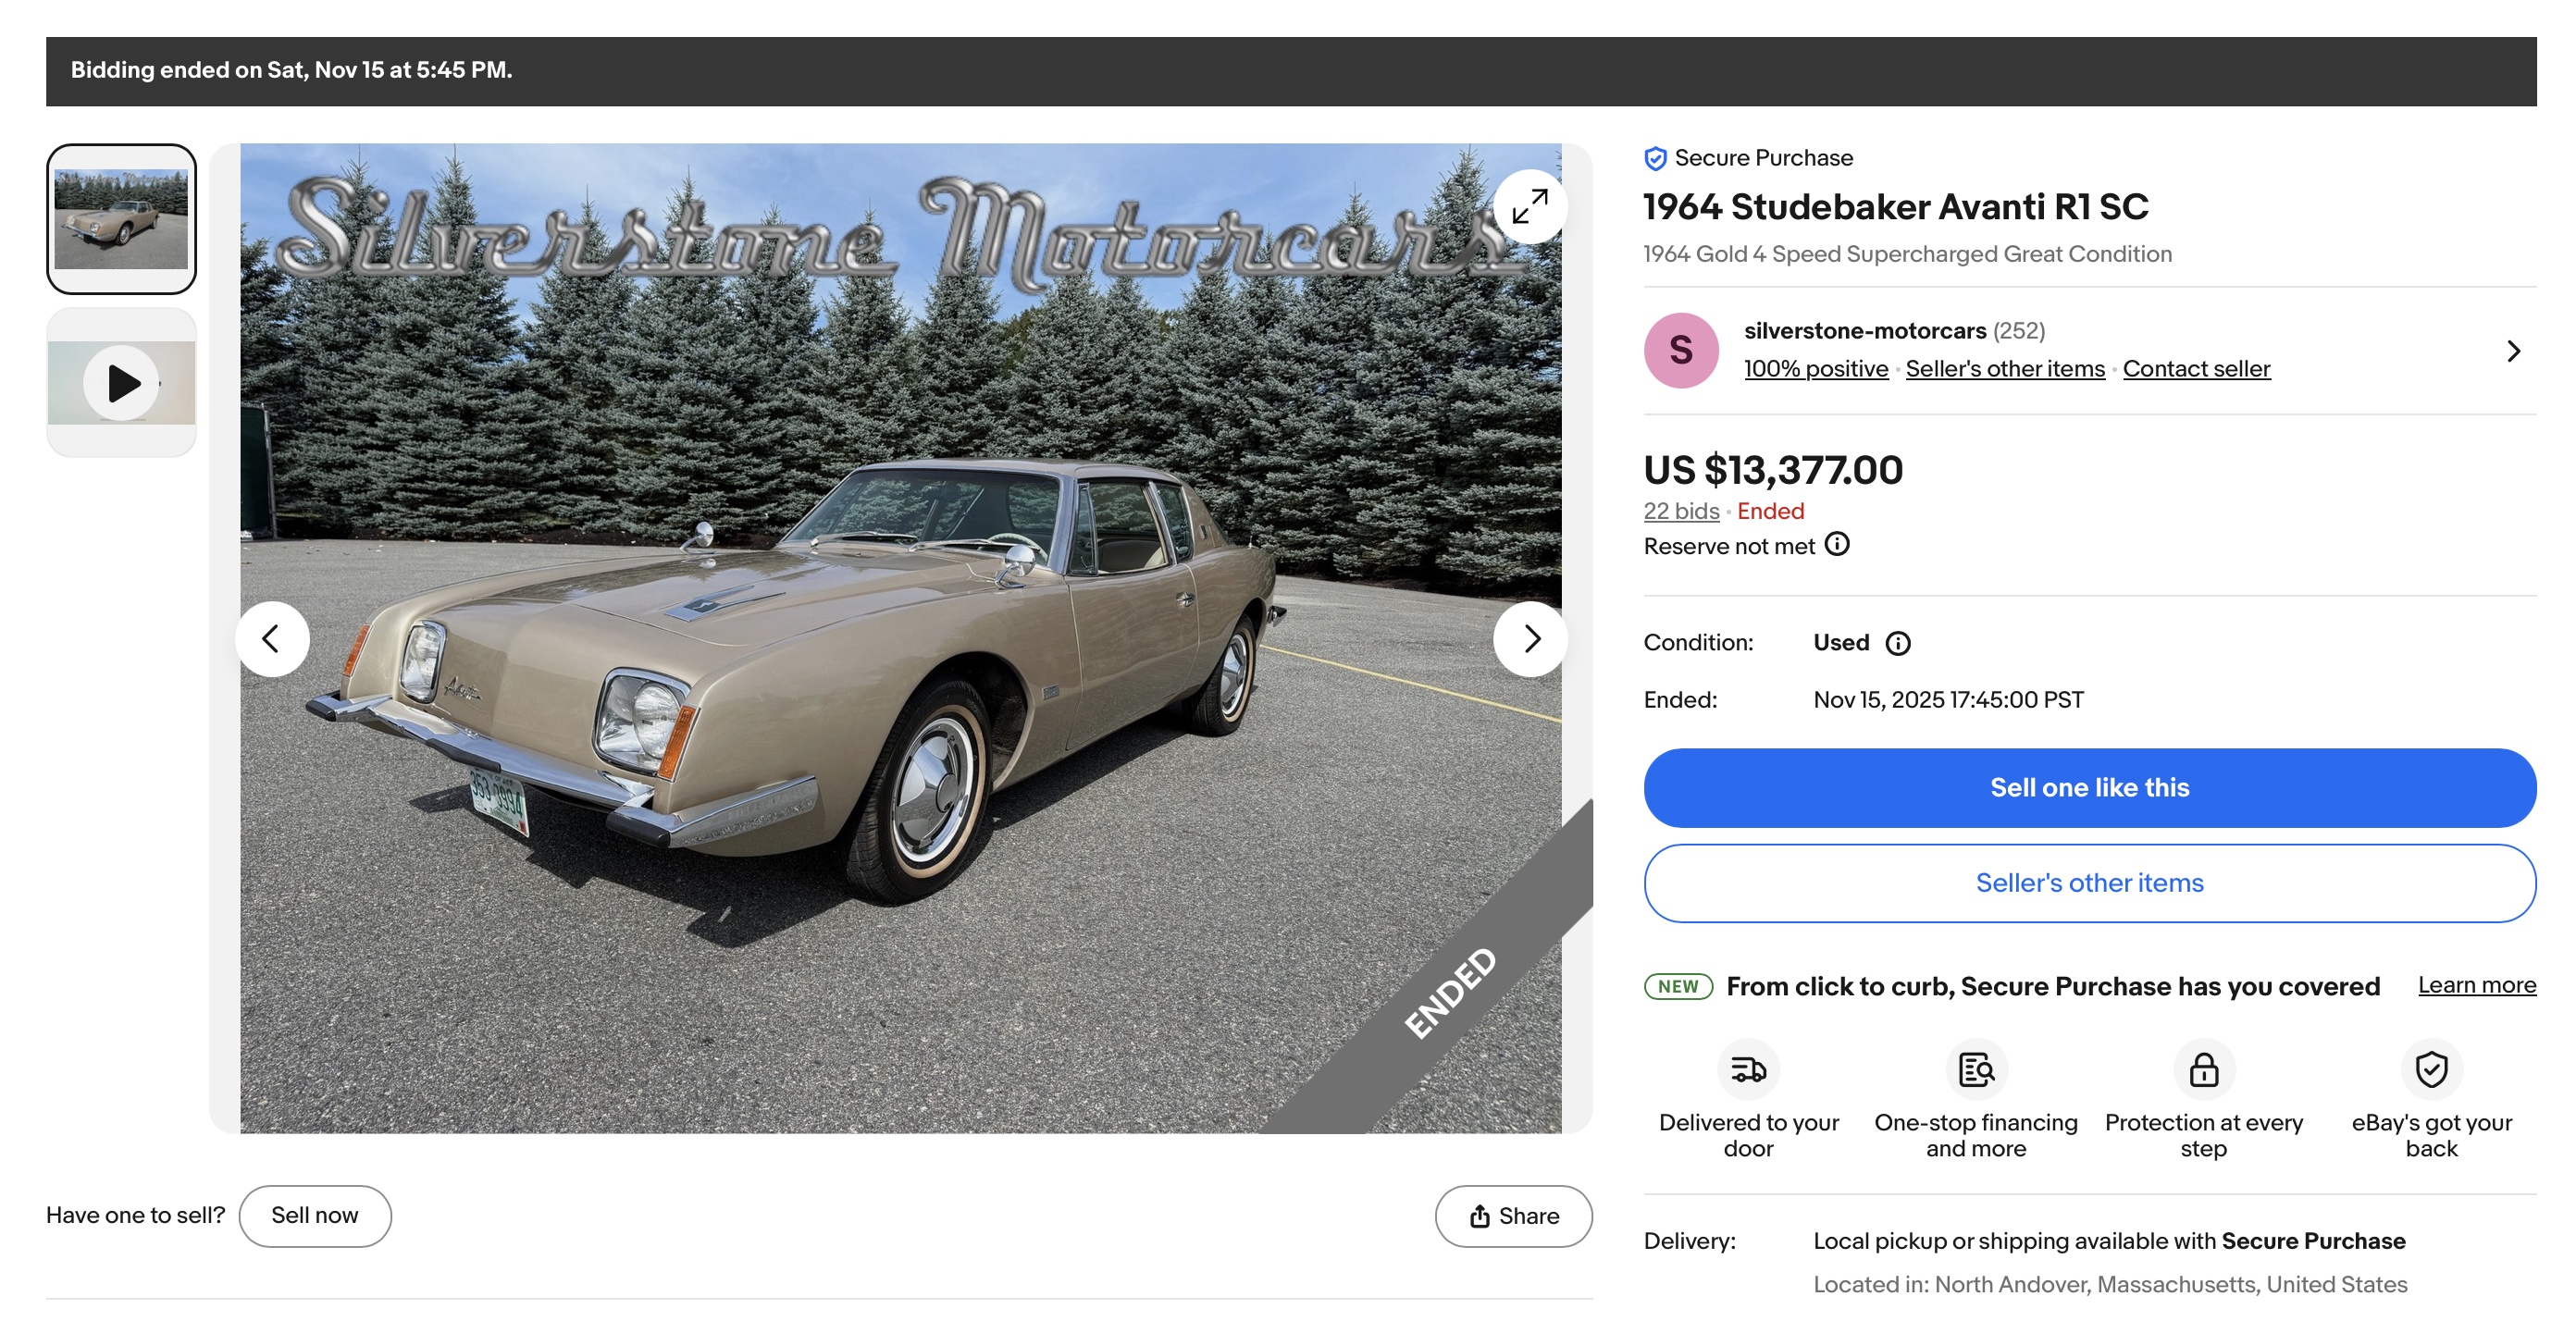
Task: Select the first car photo thumbnail
Action: click(x=121, y=219)
